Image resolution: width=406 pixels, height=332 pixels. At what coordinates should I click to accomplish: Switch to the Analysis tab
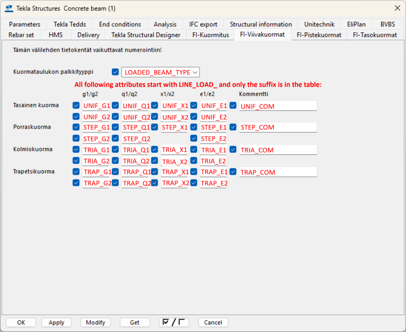coord(165,24)
